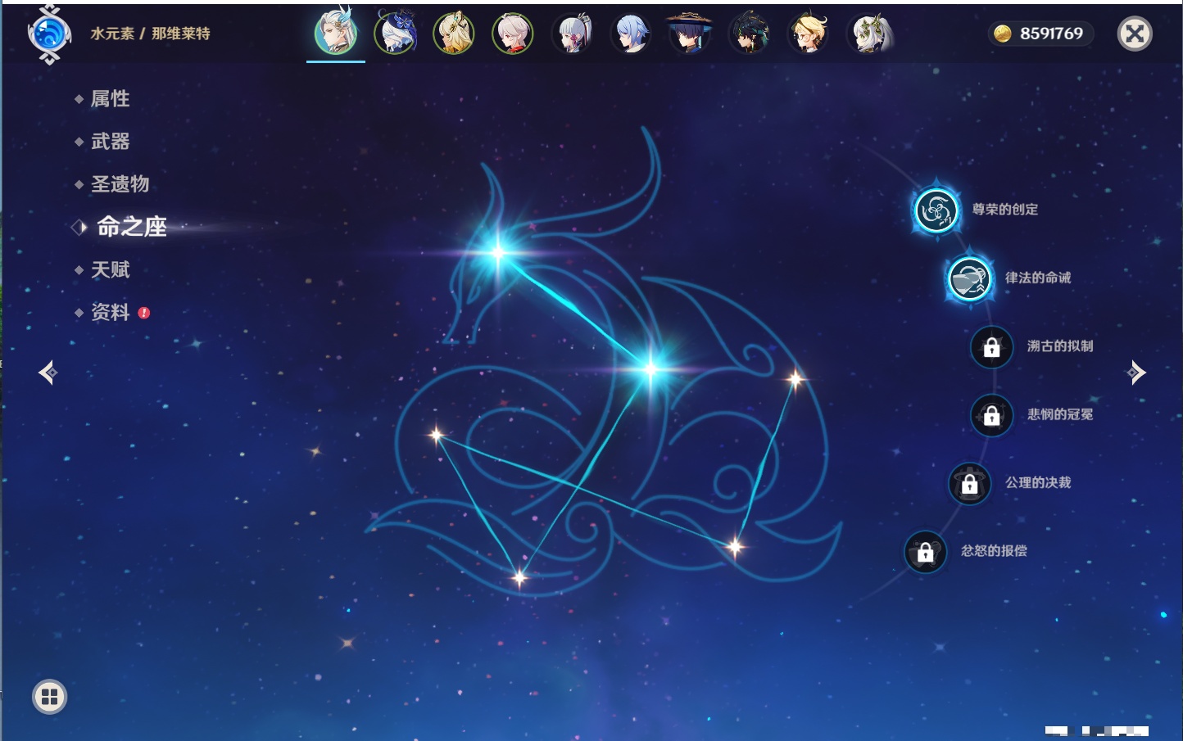1183x741 pixels.
Task: Click the 公理的决裁 label
Action: [x=1038, y=483]
